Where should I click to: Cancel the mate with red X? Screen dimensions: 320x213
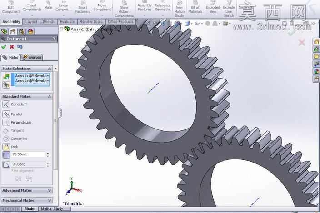(x=12, y=47)
